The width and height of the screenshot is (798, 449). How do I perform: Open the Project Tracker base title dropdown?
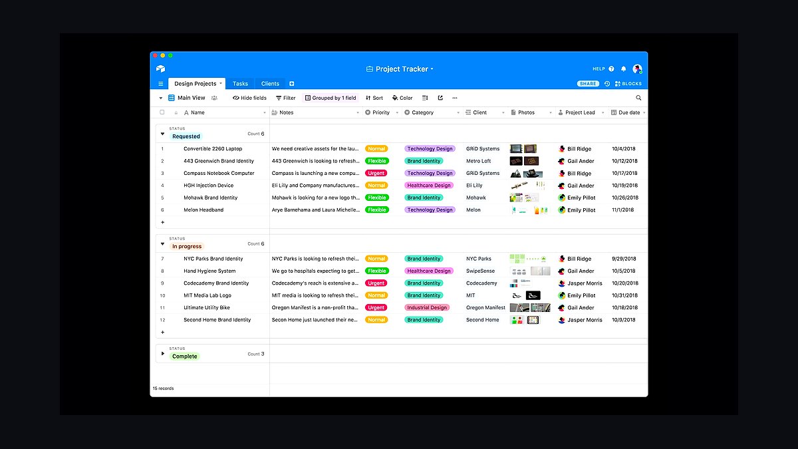pos(400,69)
